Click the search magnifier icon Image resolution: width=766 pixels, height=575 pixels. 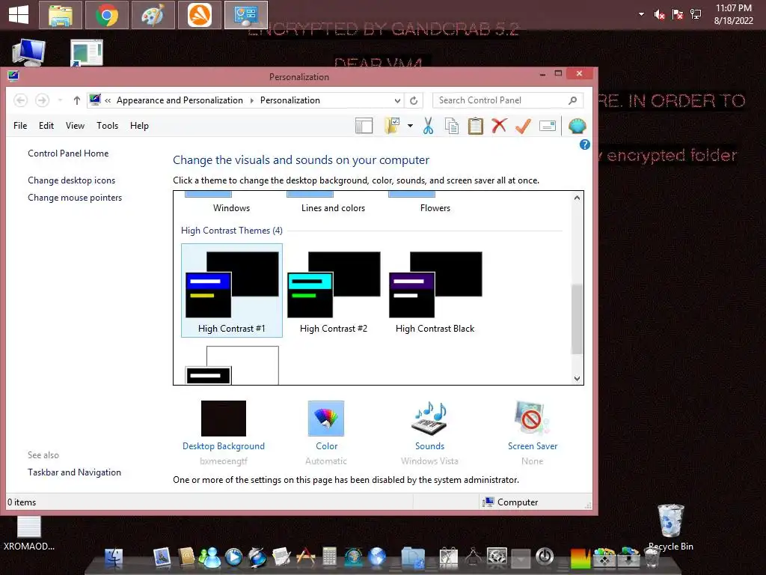click(573, 100)
